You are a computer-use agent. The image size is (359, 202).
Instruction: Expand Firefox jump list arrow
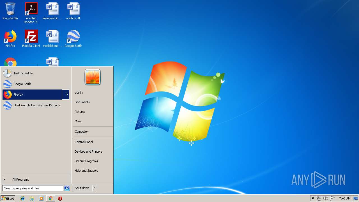click(x=66, y=95)
